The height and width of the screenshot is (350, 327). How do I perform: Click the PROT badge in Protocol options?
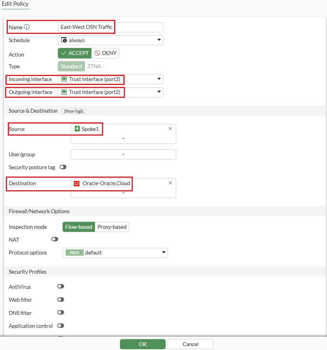pyautogui.click(x=75, y=253)
